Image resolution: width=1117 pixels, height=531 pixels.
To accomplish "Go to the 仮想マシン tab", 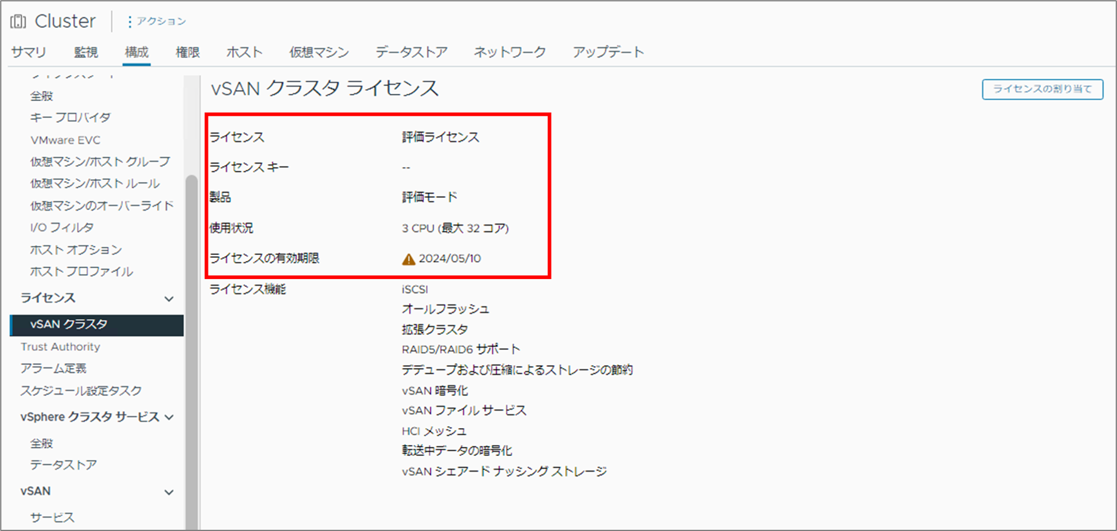I will coord(319,52).
